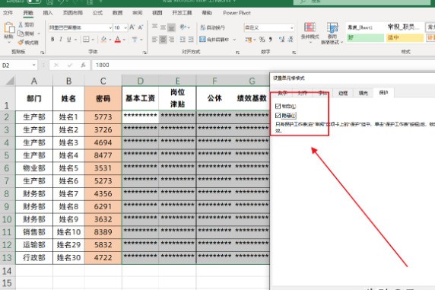Expand the Name Box dropdown arrow
This screenshot has height=290, width=435.
[34, 65]
